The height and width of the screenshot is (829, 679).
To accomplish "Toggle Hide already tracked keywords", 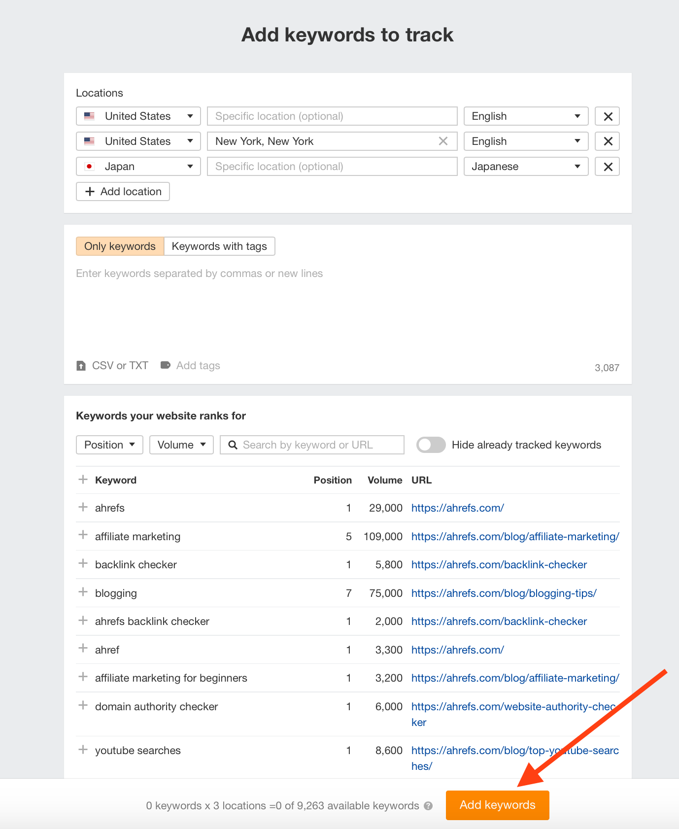I will coord(431,445).
